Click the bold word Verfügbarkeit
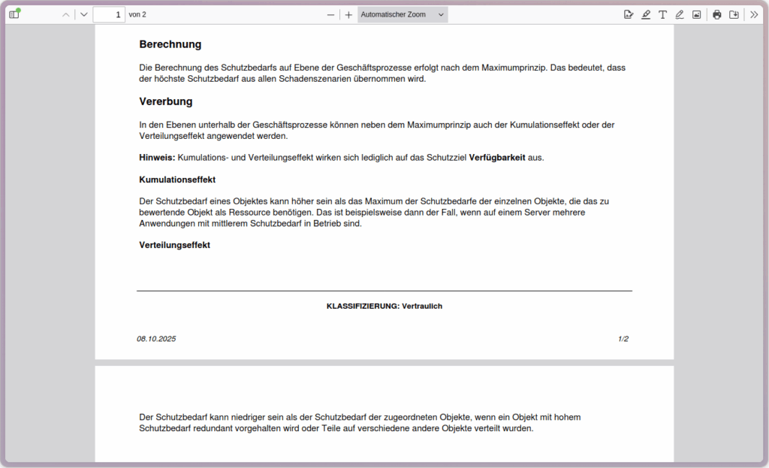 click(496, 158)
